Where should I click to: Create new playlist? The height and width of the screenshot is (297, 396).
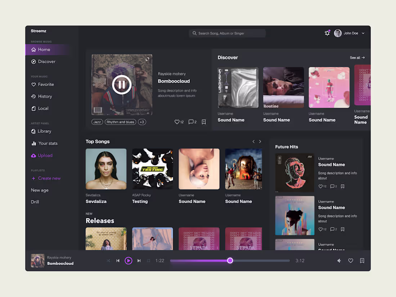(46, 178)
